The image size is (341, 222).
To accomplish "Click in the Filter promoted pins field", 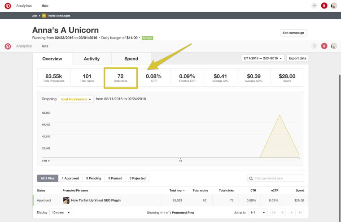I will (275, 179).
